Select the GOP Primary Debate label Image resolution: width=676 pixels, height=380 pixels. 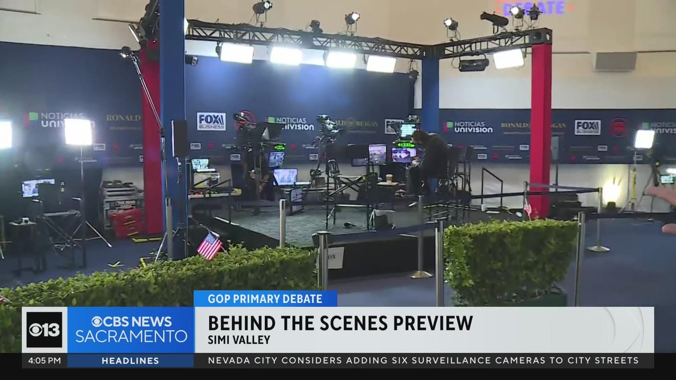(265, 299)
